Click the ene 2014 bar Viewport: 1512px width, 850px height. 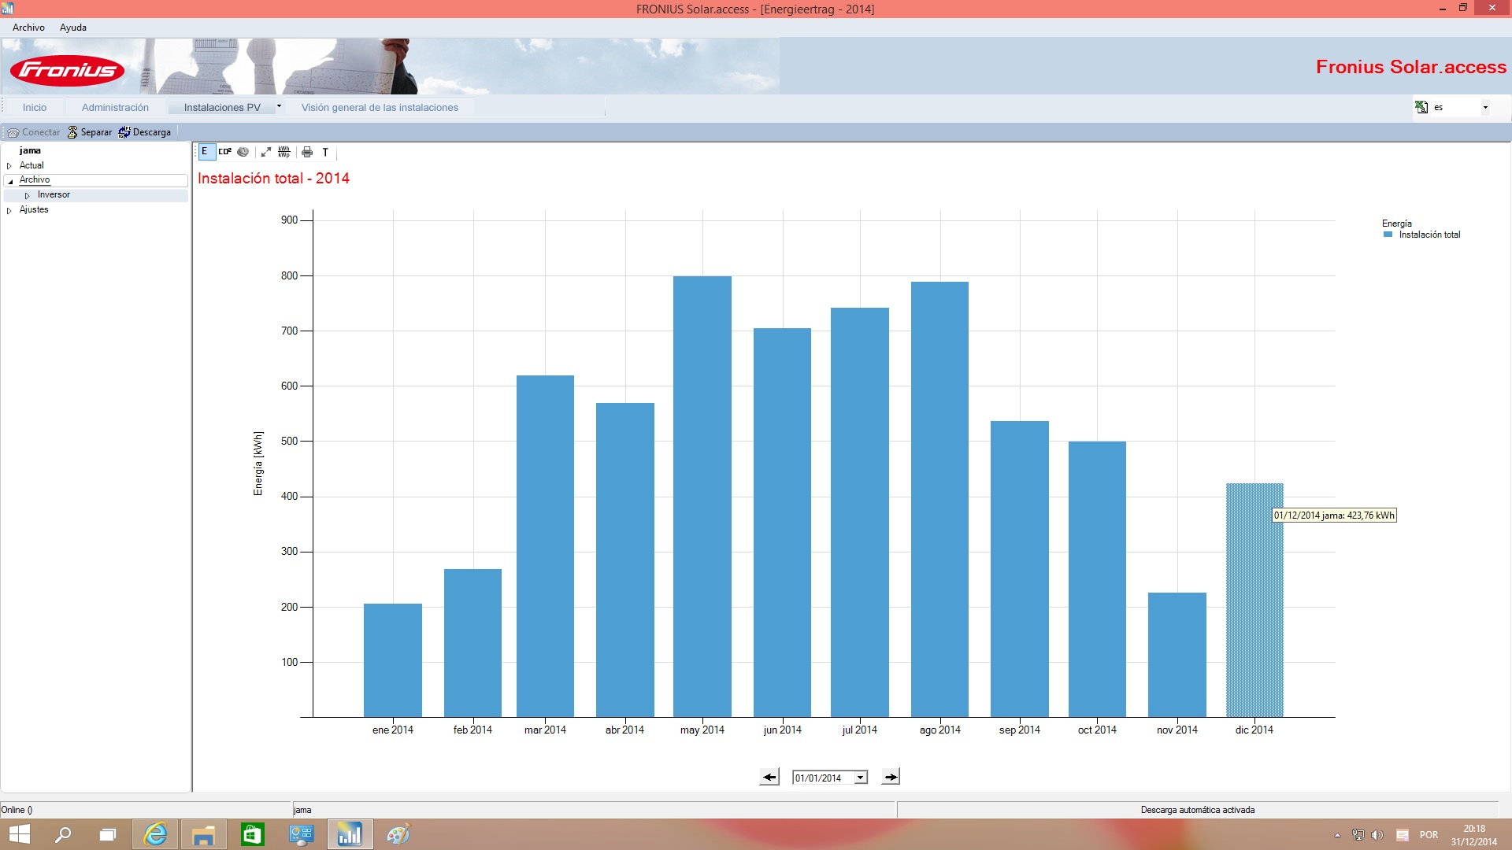pyautogui.click(x=393, y=660)
